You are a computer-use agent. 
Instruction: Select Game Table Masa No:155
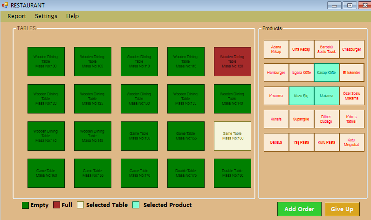point(186,136)
